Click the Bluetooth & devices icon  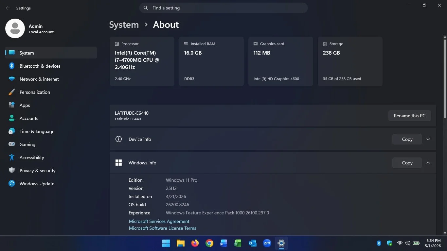tap(12, 66)
